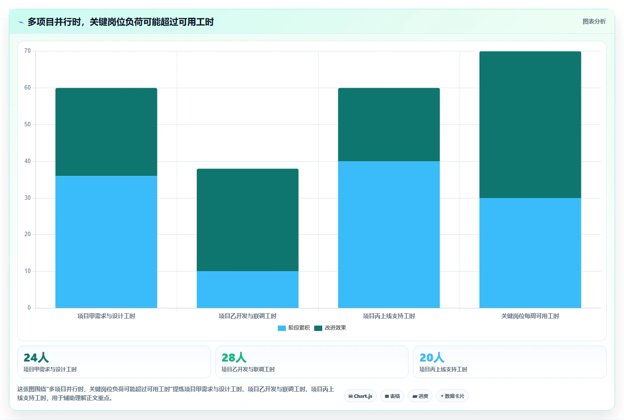Click the blue segment for 关键岗位每周可用工时
This screenshot has height=420, width=624.
point(530,253)
